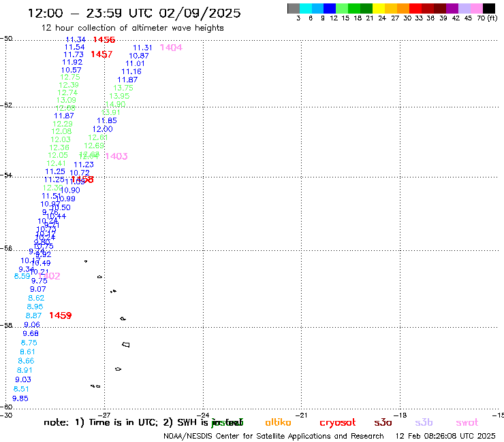Select the green value 12.75
The height and width of the screenshot is (442, 504).
(69, 77)
